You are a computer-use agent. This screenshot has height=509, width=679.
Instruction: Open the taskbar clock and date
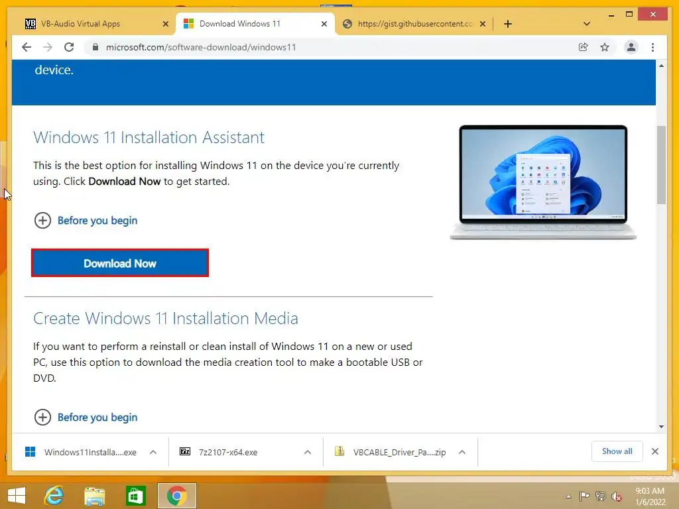point(650,496)
